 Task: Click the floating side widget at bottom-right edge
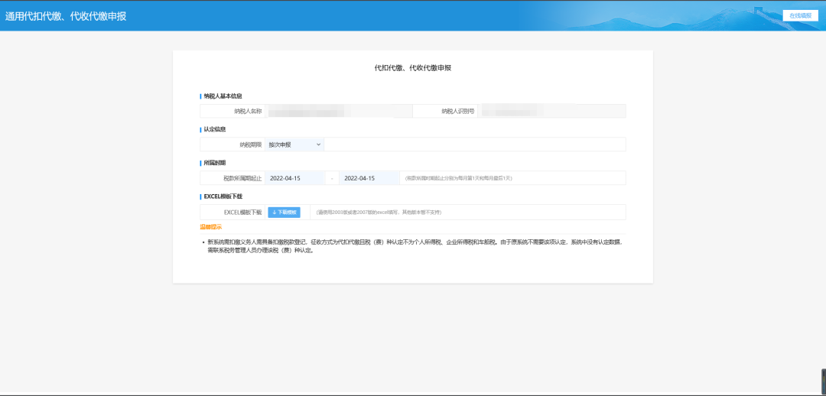pos(822,380)
